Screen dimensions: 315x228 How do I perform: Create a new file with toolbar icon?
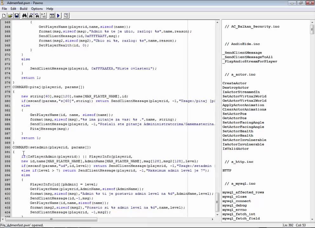tap(4, 16)
